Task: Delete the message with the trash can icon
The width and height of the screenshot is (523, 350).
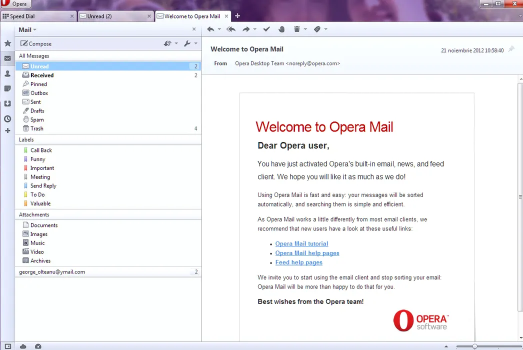Action: tap(297, 29)
